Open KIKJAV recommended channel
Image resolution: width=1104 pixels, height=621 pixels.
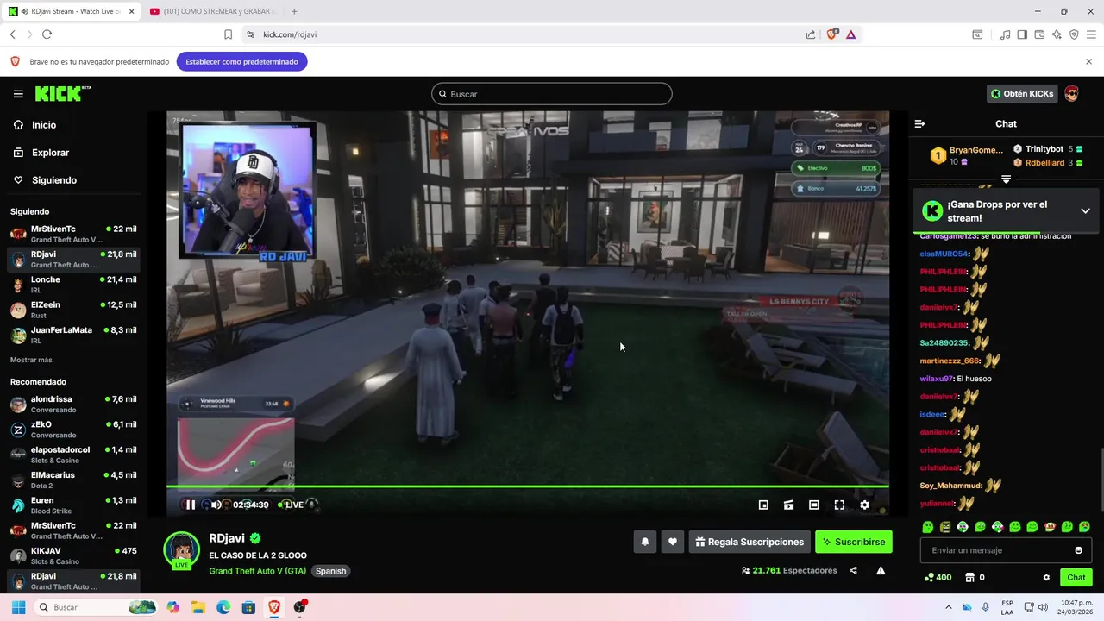pos(72,555)
